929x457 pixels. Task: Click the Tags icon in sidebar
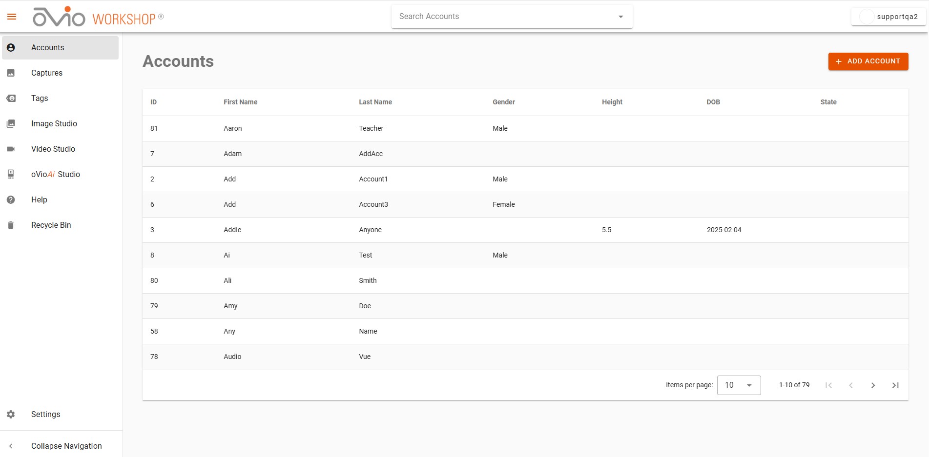coord(11,99)
